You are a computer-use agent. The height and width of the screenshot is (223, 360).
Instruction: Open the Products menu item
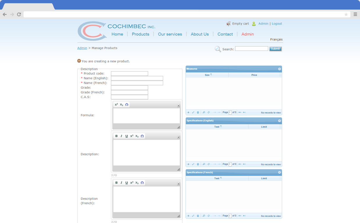coord(140,34)
